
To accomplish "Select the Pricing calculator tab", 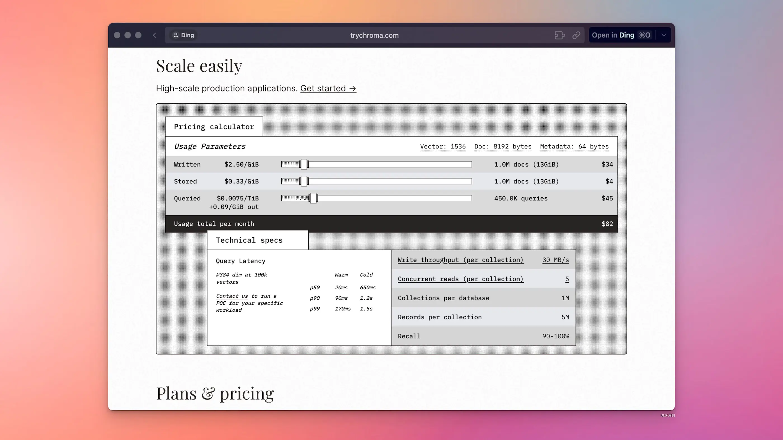I will click(x=214, y=127).
